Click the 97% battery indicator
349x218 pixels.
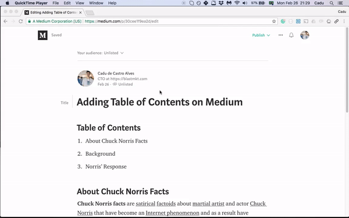pyautogui.click(x=258, y=3)
